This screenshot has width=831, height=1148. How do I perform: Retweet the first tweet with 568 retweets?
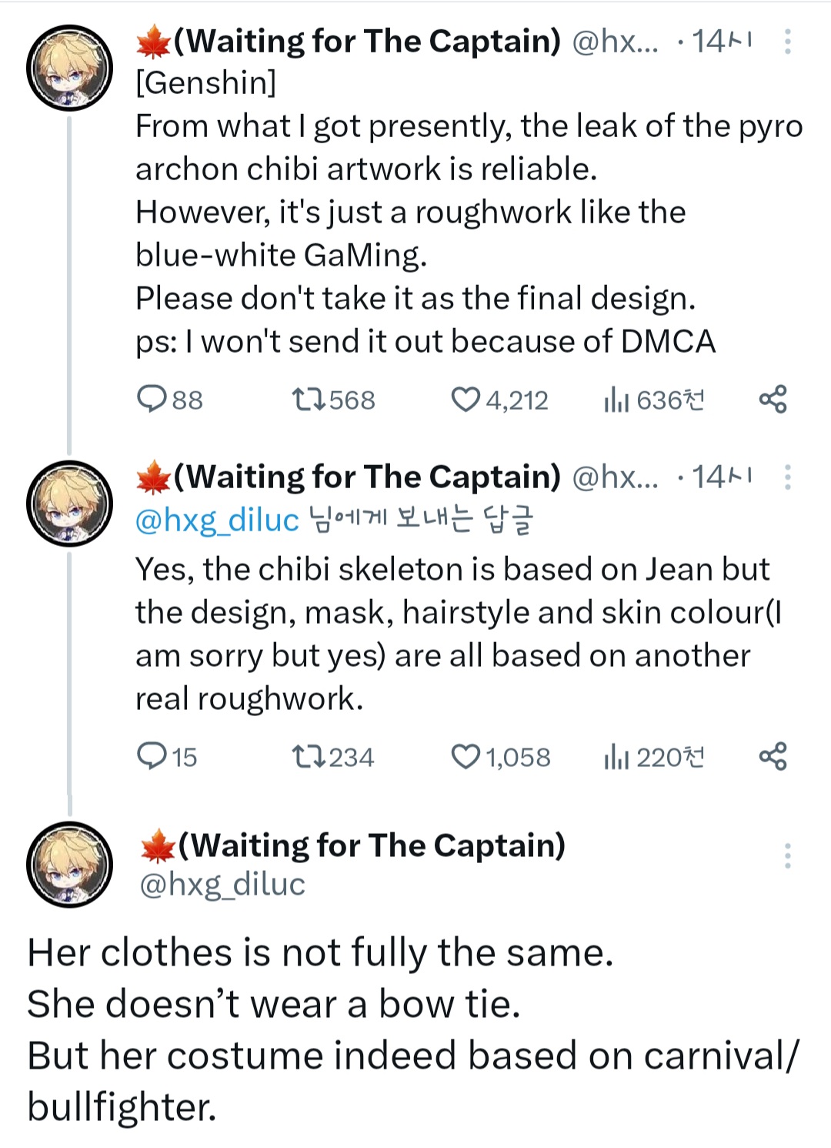[x=310, y=400]
